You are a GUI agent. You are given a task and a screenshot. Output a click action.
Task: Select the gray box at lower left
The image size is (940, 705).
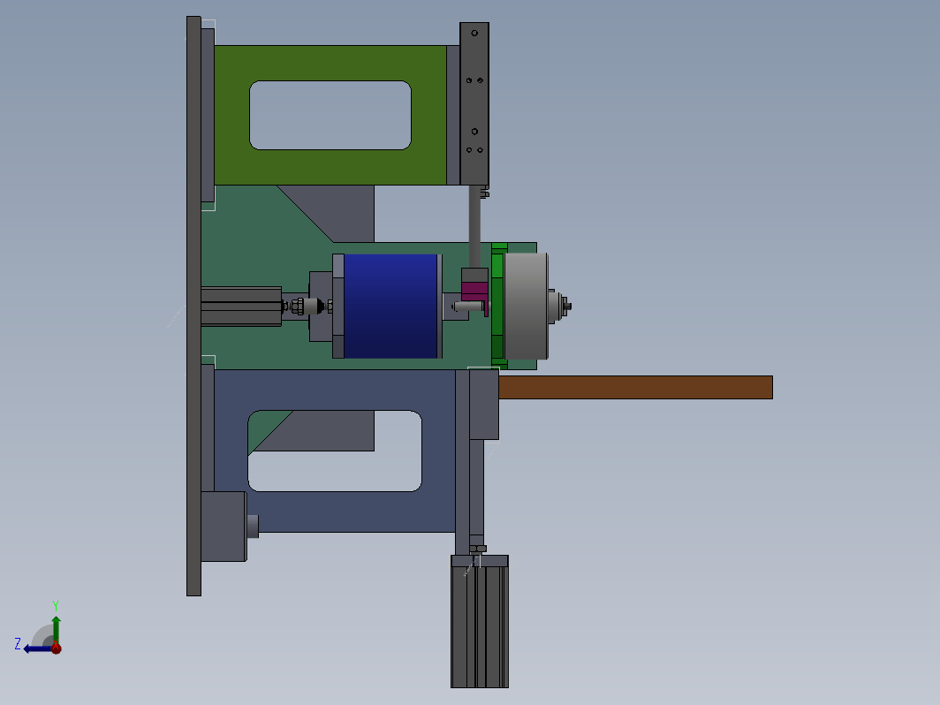point(223,527)
